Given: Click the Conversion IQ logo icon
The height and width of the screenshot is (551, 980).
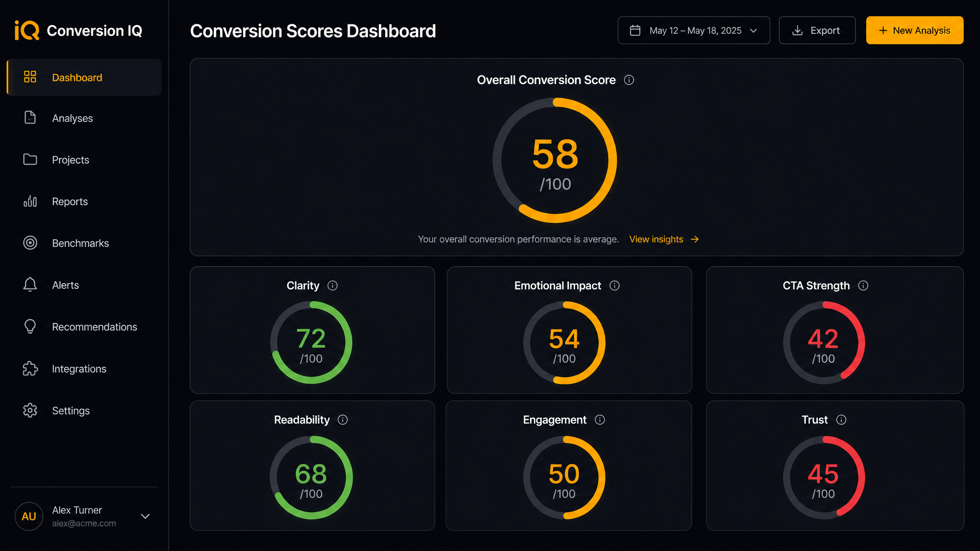Looking at the screenshot, I should tap(27, 31).
